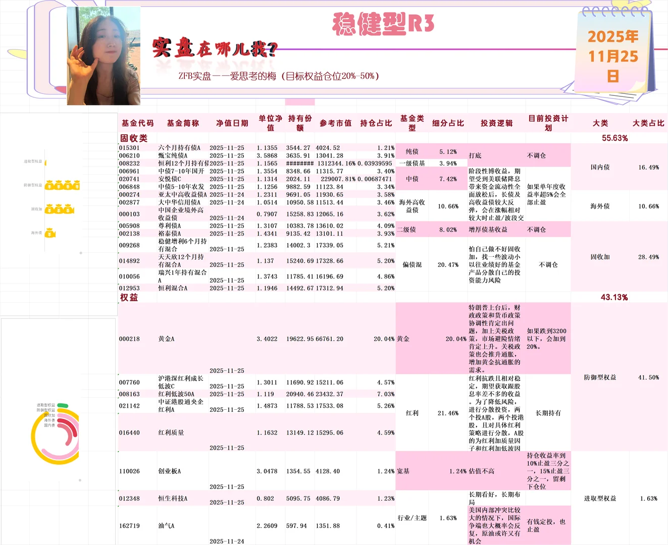Select the green 进取型权益 chart segment
The width and height of the screenshot is (668, 545).
[63, 405]
